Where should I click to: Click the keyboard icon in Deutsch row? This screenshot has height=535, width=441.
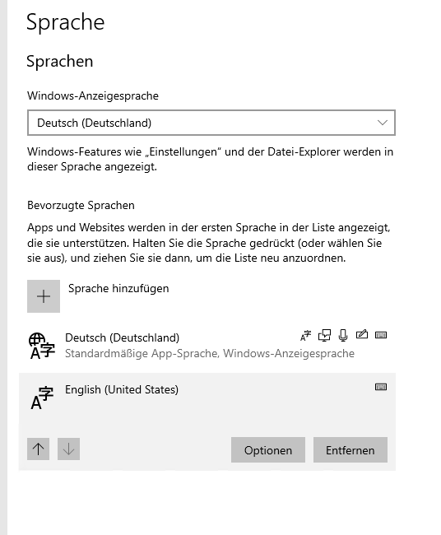381,335
